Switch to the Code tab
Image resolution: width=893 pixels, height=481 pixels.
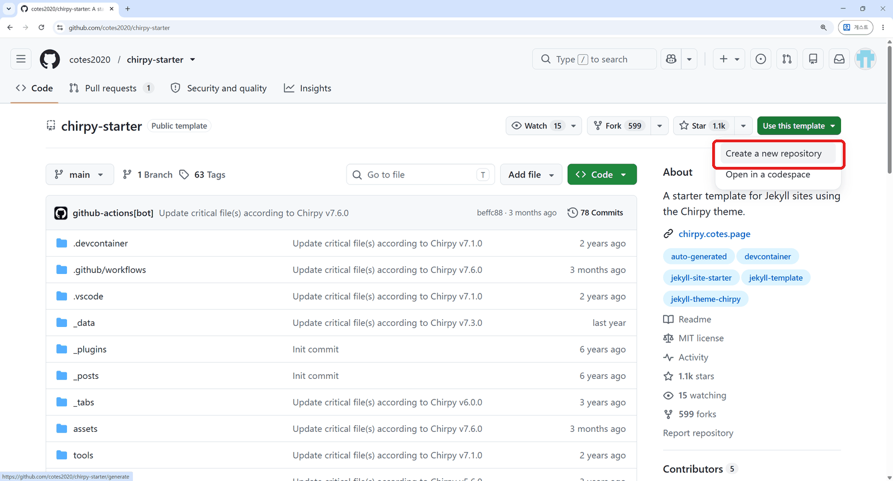35,88
